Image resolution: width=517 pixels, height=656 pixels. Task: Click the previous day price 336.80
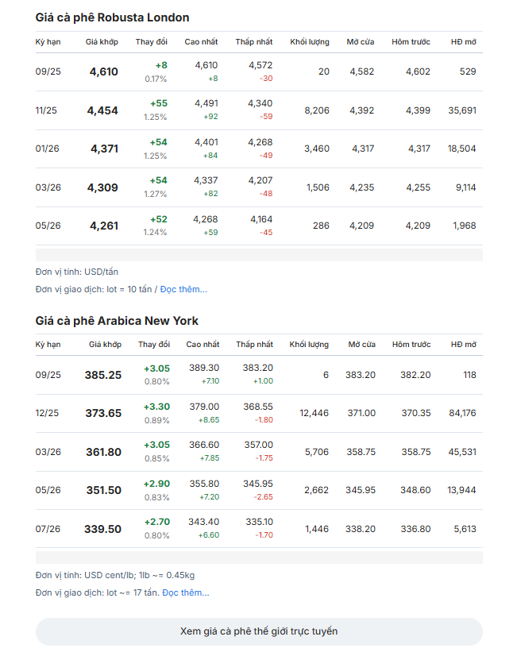[415, 529]
